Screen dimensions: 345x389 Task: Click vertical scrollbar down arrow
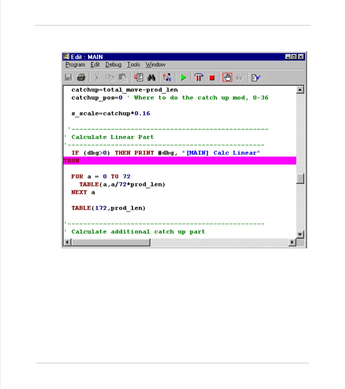(x=300, y=235)
